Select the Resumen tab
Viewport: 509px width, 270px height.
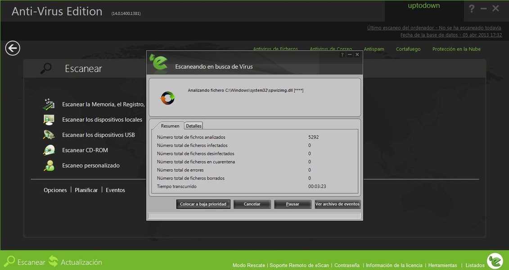(170, 126)
